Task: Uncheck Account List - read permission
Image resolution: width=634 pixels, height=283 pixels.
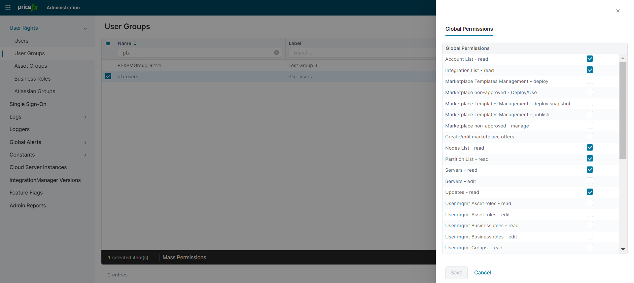Action: [x=590, y=59]
